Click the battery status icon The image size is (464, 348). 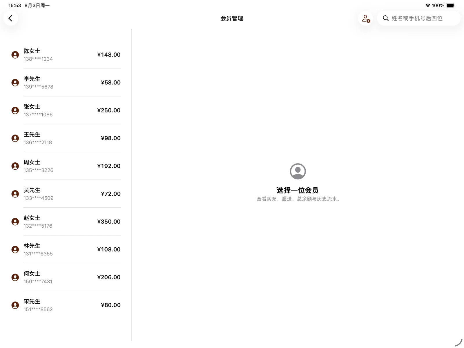tap(451, 6)
